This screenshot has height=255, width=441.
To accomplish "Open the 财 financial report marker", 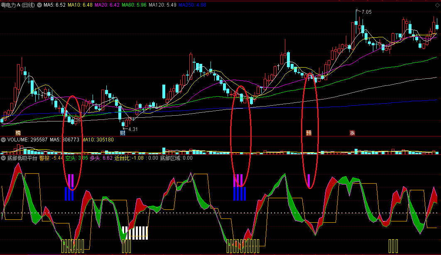I will click(122, 133).
